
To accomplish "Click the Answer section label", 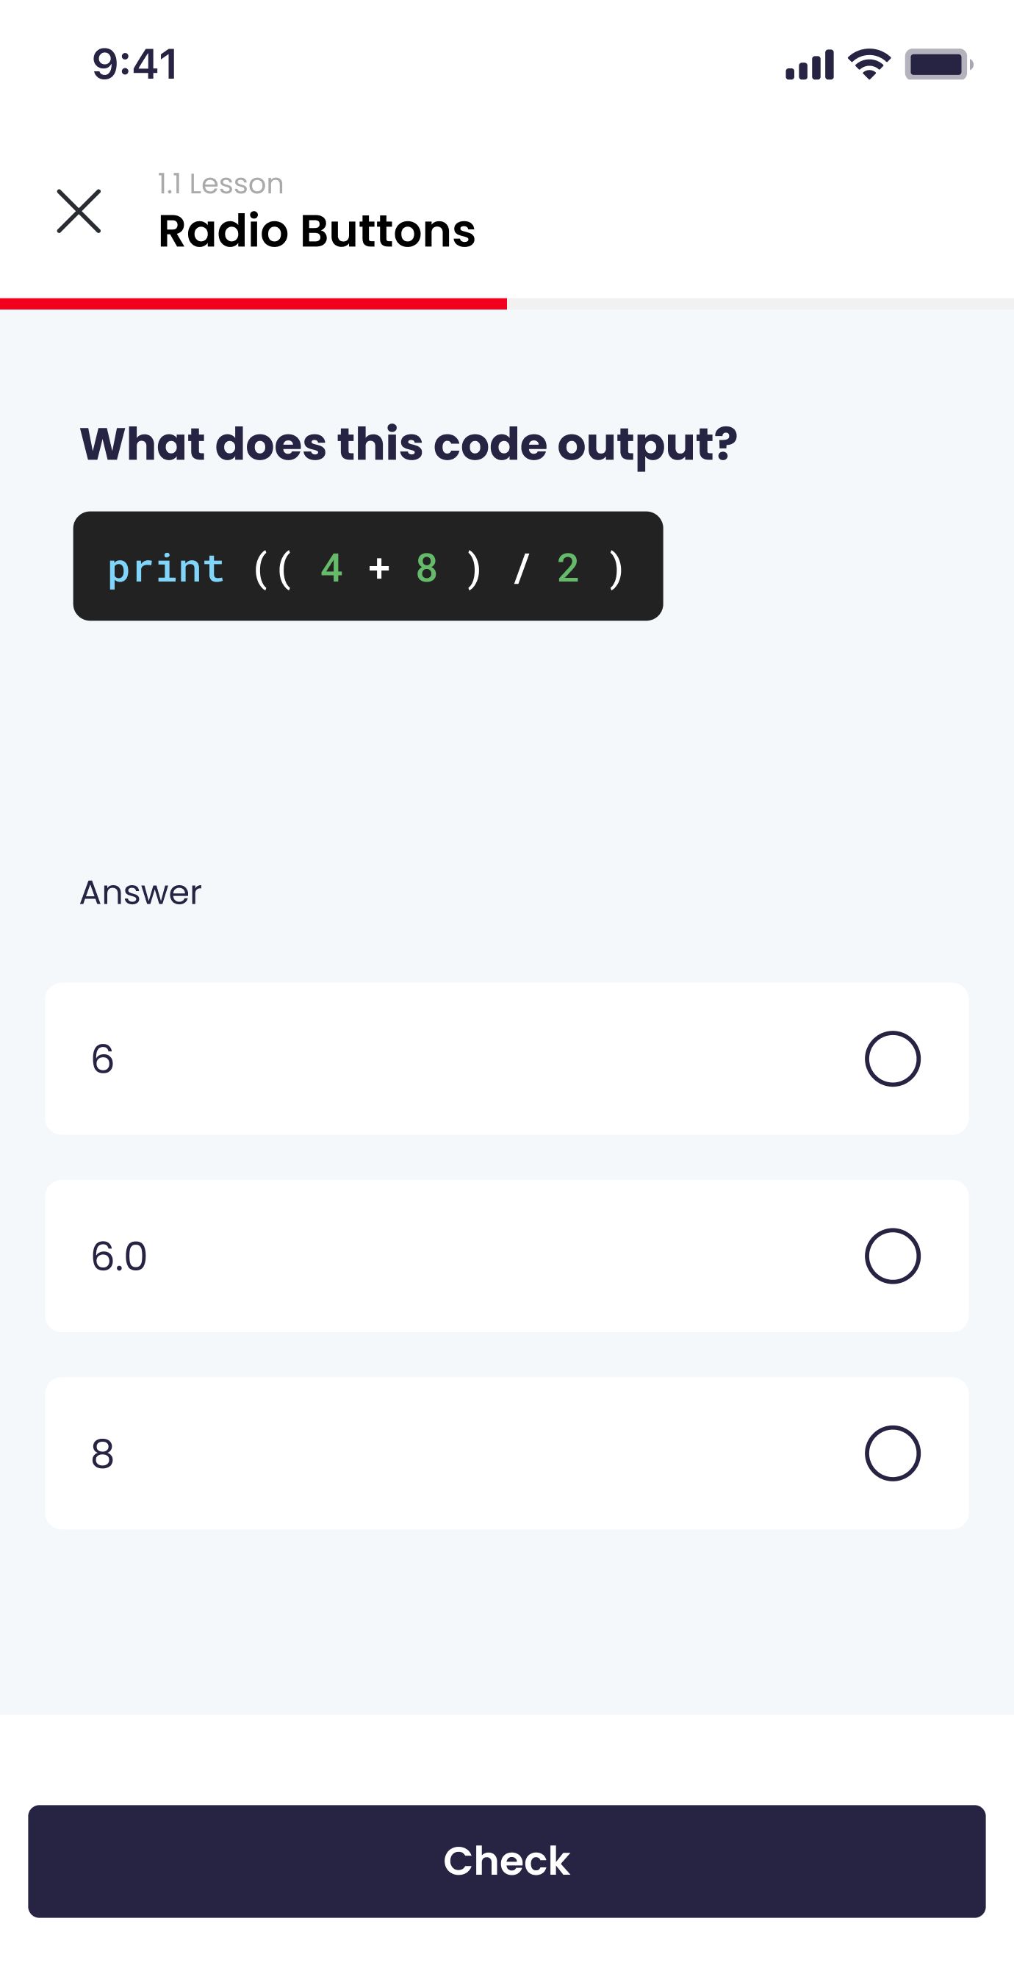I will tap(140, 893).
